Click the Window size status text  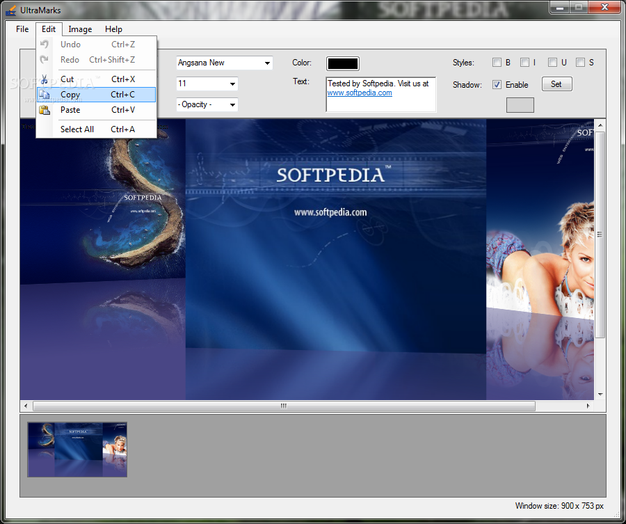(559, 506)
